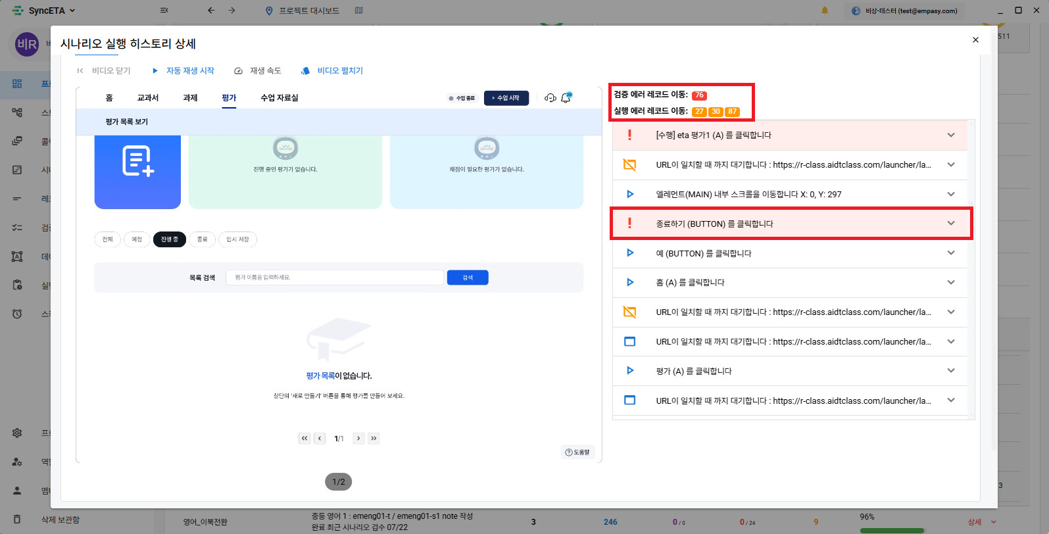Click the video preview screenshot thumbnail
This screenshot has height=534, width=1049.
pyautogui.click(x=339, y=275)
